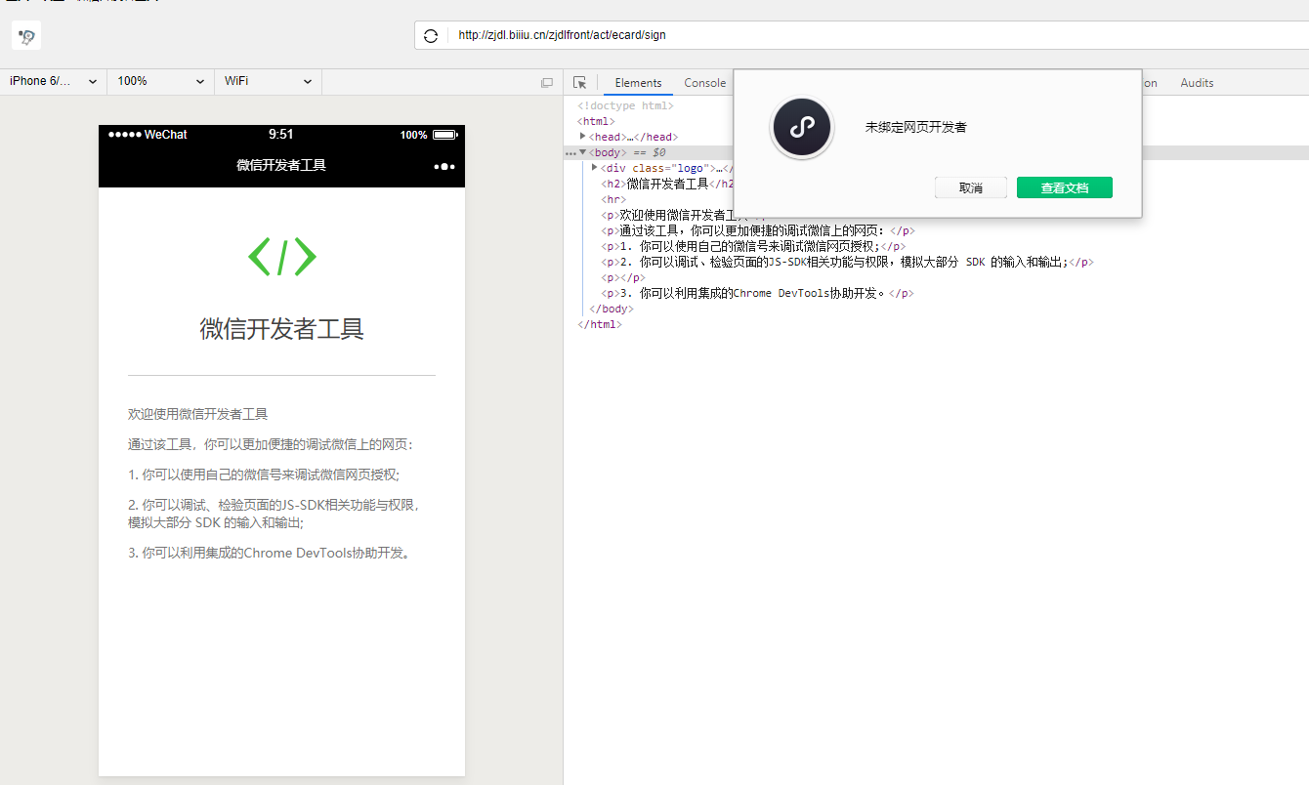
Task: Expand the div class logo node
Action: (595, 168)
